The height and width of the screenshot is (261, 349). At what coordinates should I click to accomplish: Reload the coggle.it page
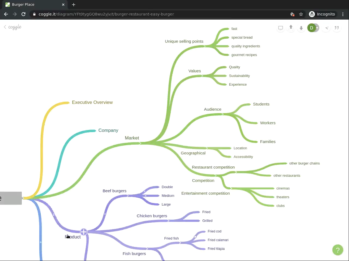pos(23,14)
